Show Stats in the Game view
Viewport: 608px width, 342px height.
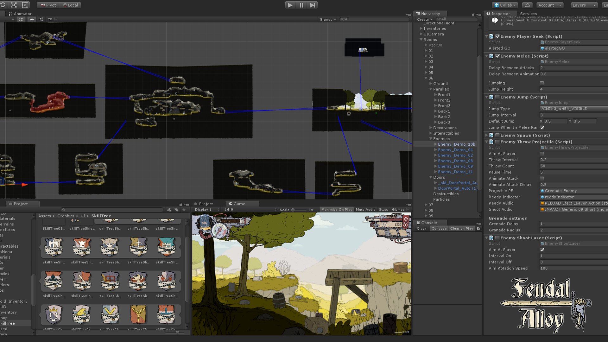[383, 210]
